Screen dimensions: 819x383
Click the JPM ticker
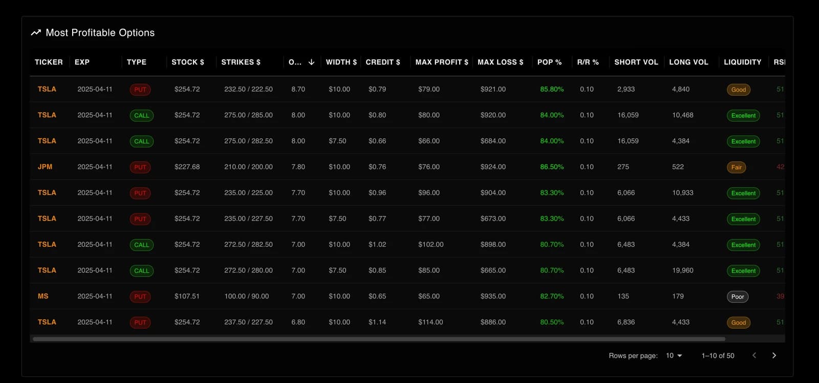coord(45,167)
